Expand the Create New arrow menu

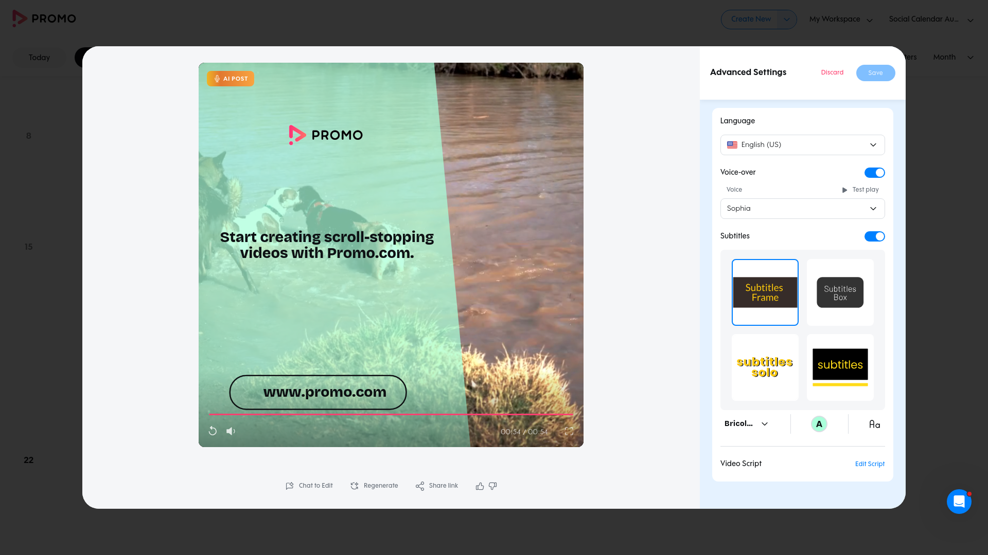coord(787,20)
